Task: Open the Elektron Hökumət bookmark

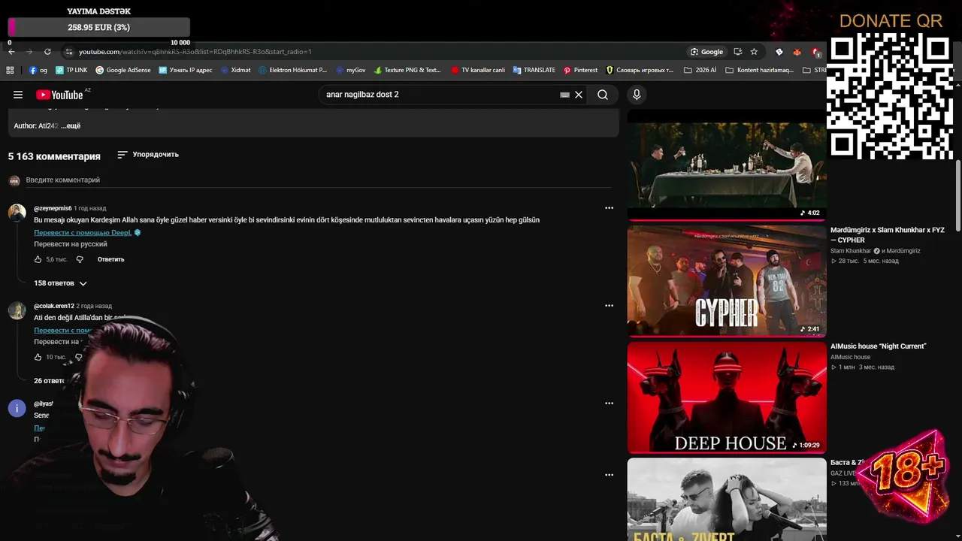Action: click(292, 70)
